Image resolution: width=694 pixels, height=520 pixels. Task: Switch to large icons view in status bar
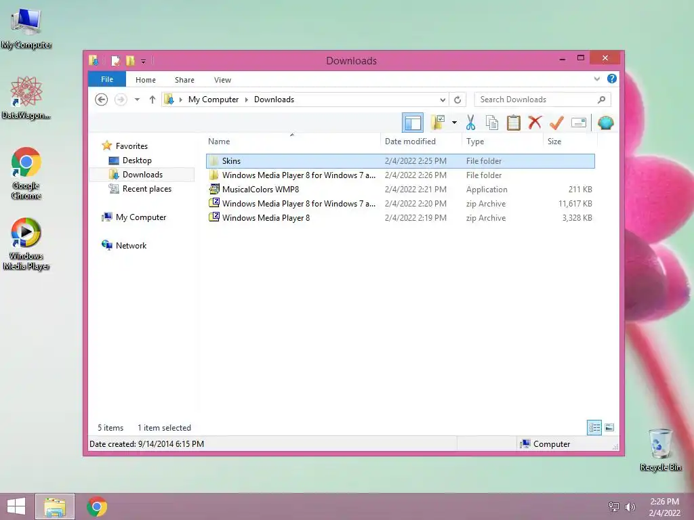609,427
